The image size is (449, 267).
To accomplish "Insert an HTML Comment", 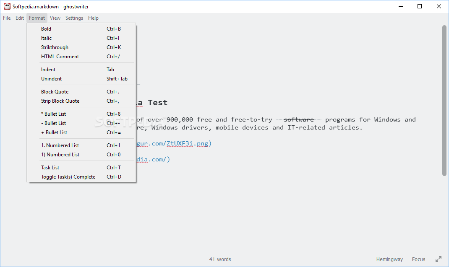I will click(81, 57).
